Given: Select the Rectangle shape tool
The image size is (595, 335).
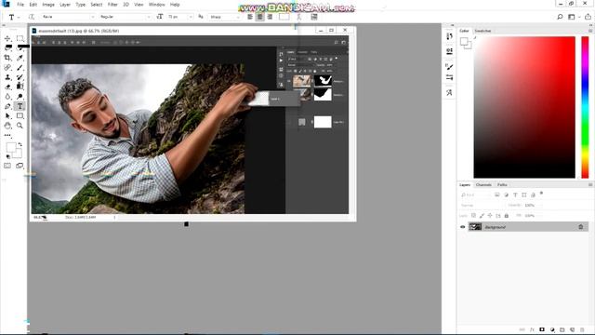Looking at the screenshot, I should (x=20, y=115).
